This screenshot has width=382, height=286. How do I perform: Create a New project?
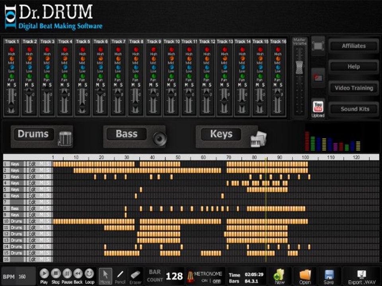pyautogui.click(x=280, y=276)
